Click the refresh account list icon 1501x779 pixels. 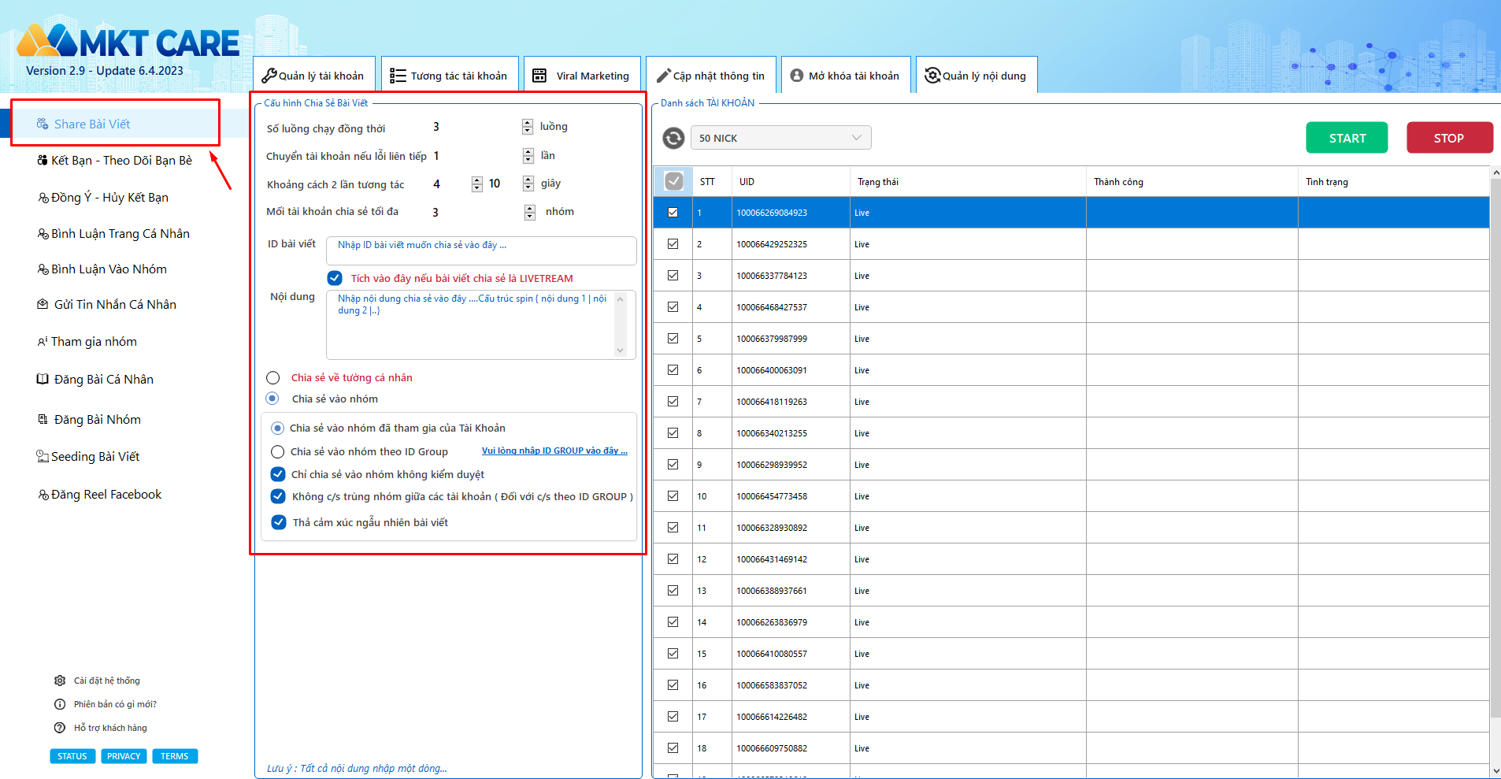click(673, 138)
